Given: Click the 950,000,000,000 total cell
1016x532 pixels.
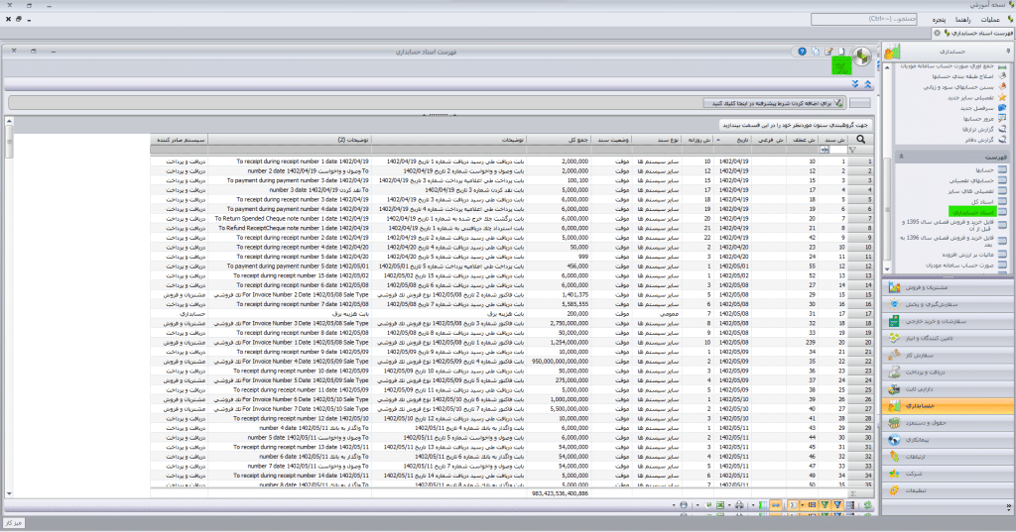Looking at the screenshot, I should pos(559,362).
